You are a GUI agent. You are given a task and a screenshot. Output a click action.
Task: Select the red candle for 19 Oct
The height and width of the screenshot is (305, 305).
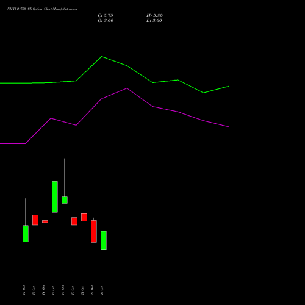click(74, 221)
